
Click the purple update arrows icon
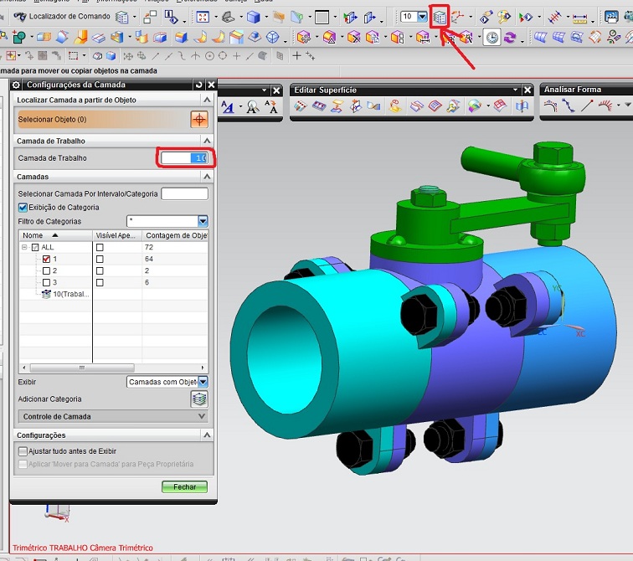[510, 38]
